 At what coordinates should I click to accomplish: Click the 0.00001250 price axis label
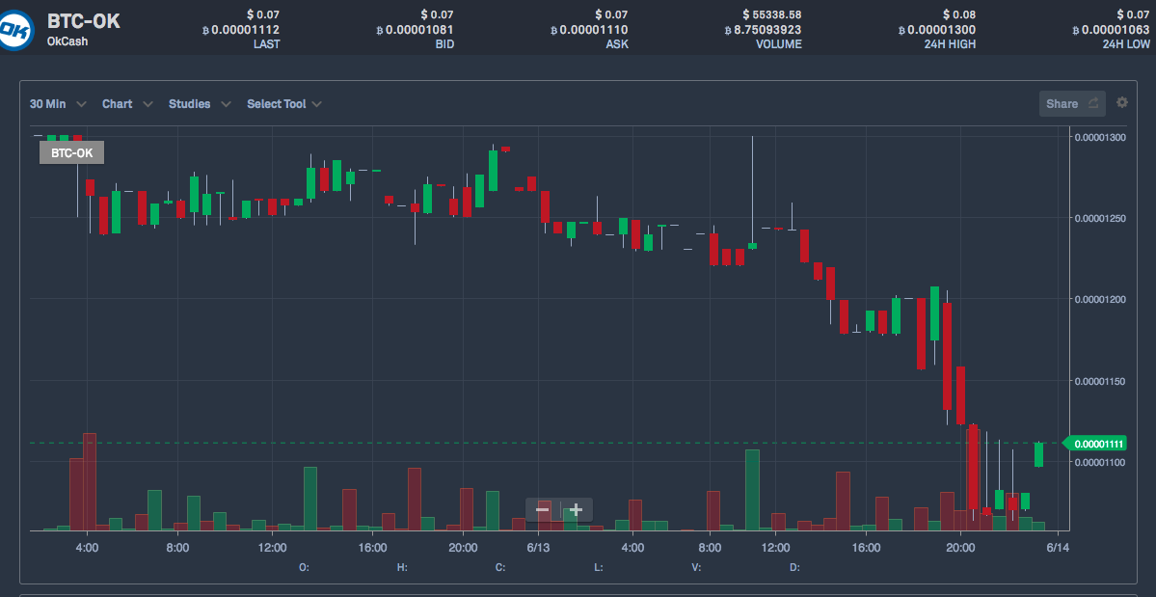(x=1100, y=218)
